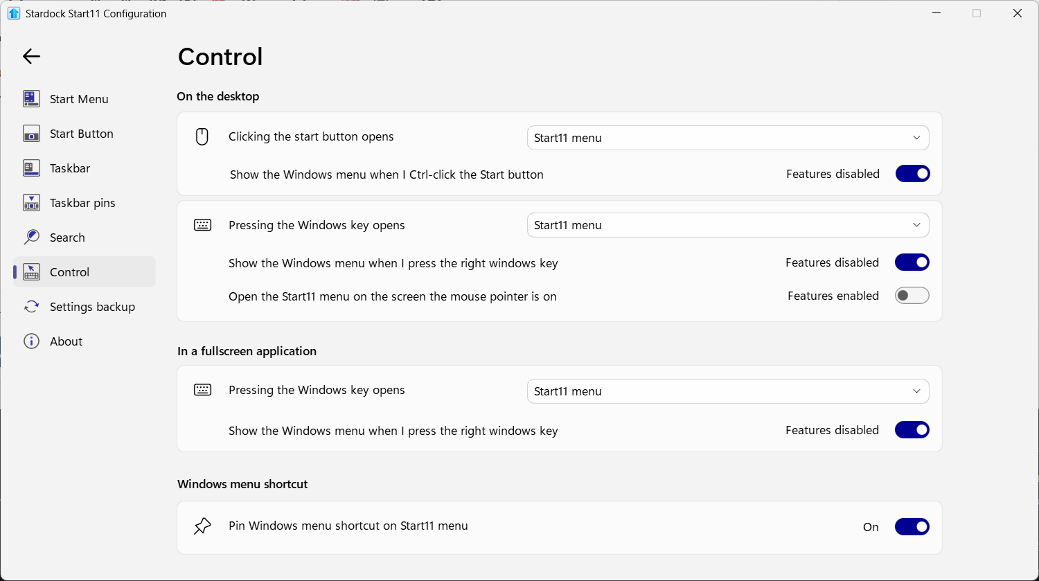Toggle fullscreen right windows key switch
This screenshot has height=581, width=1039.
pyautogui.click(x=912, y=430)
